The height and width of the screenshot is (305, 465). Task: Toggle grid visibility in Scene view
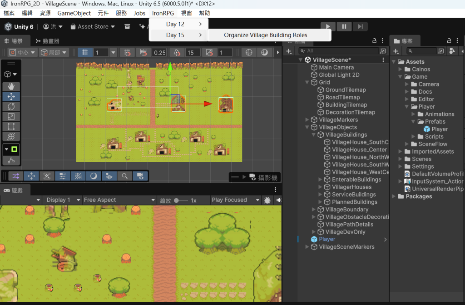tap(85, 53)
